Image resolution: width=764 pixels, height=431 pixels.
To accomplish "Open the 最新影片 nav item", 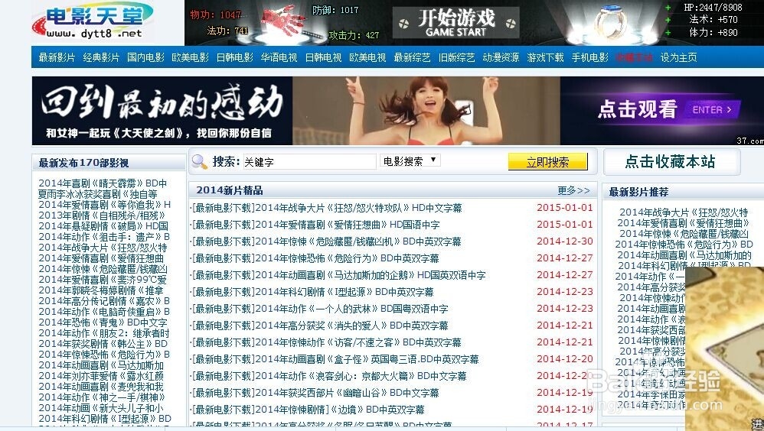I will point(57,57).
